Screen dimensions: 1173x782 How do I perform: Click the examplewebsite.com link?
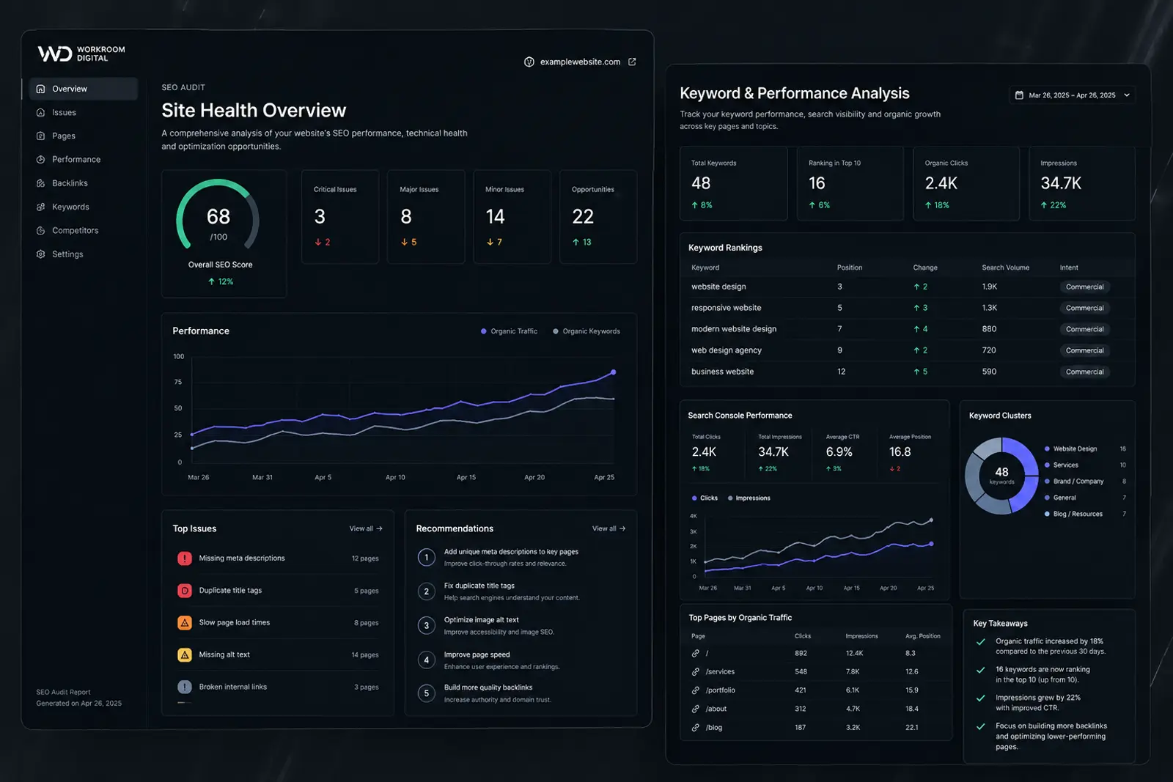pos(580,62)
